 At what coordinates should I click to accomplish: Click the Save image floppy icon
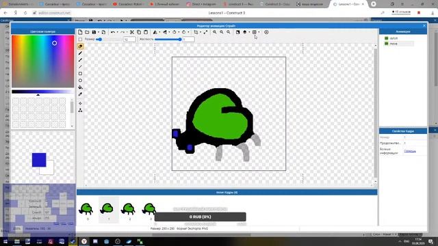(94, 32)
